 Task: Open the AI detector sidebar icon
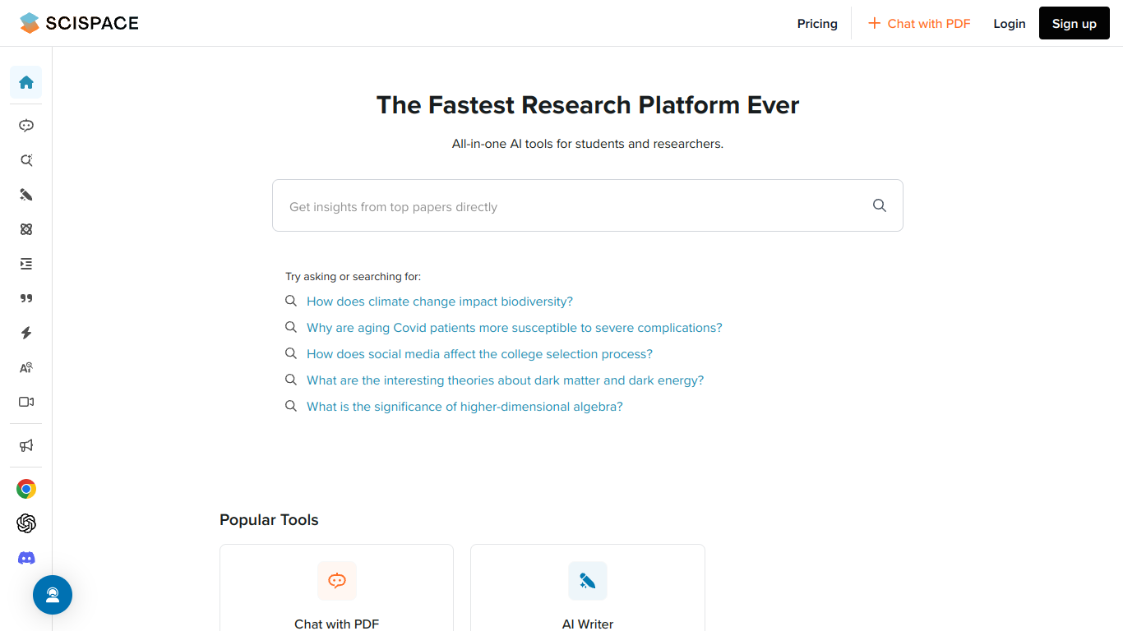point(26,367)
